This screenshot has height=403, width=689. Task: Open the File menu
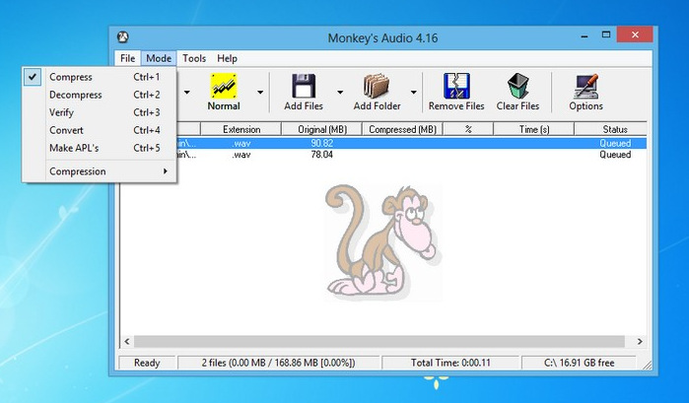[x=127, y=58]
